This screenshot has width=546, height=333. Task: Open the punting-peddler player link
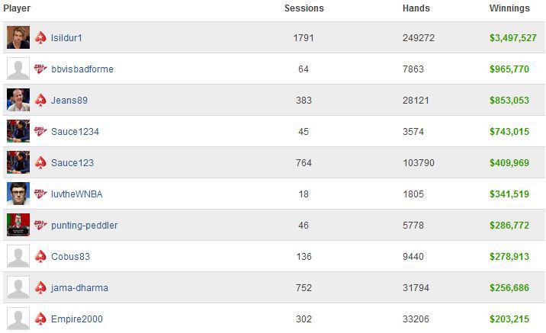[85, 226]
